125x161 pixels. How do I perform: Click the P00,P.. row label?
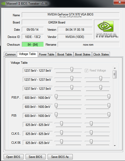(x=16, y=97)
